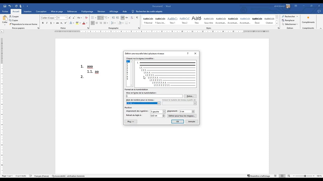Click OK in the dialog
This screenshot has height=181, width=323.
click(178, 121)
